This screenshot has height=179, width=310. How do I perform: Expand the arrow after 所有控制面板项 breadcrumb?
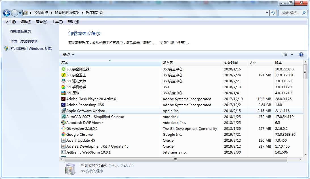click(x=83, y=13)
